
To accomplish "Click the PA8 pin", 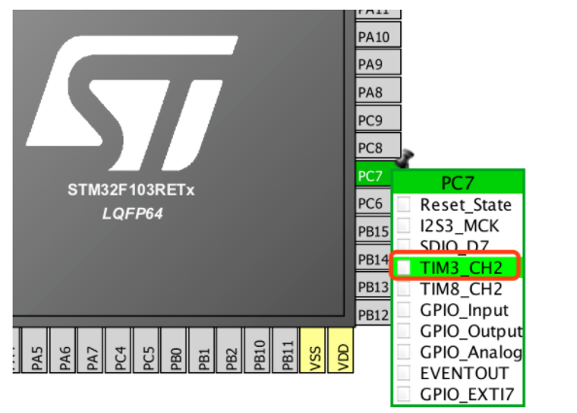I will pyautogui.click(x=378, y=90).
